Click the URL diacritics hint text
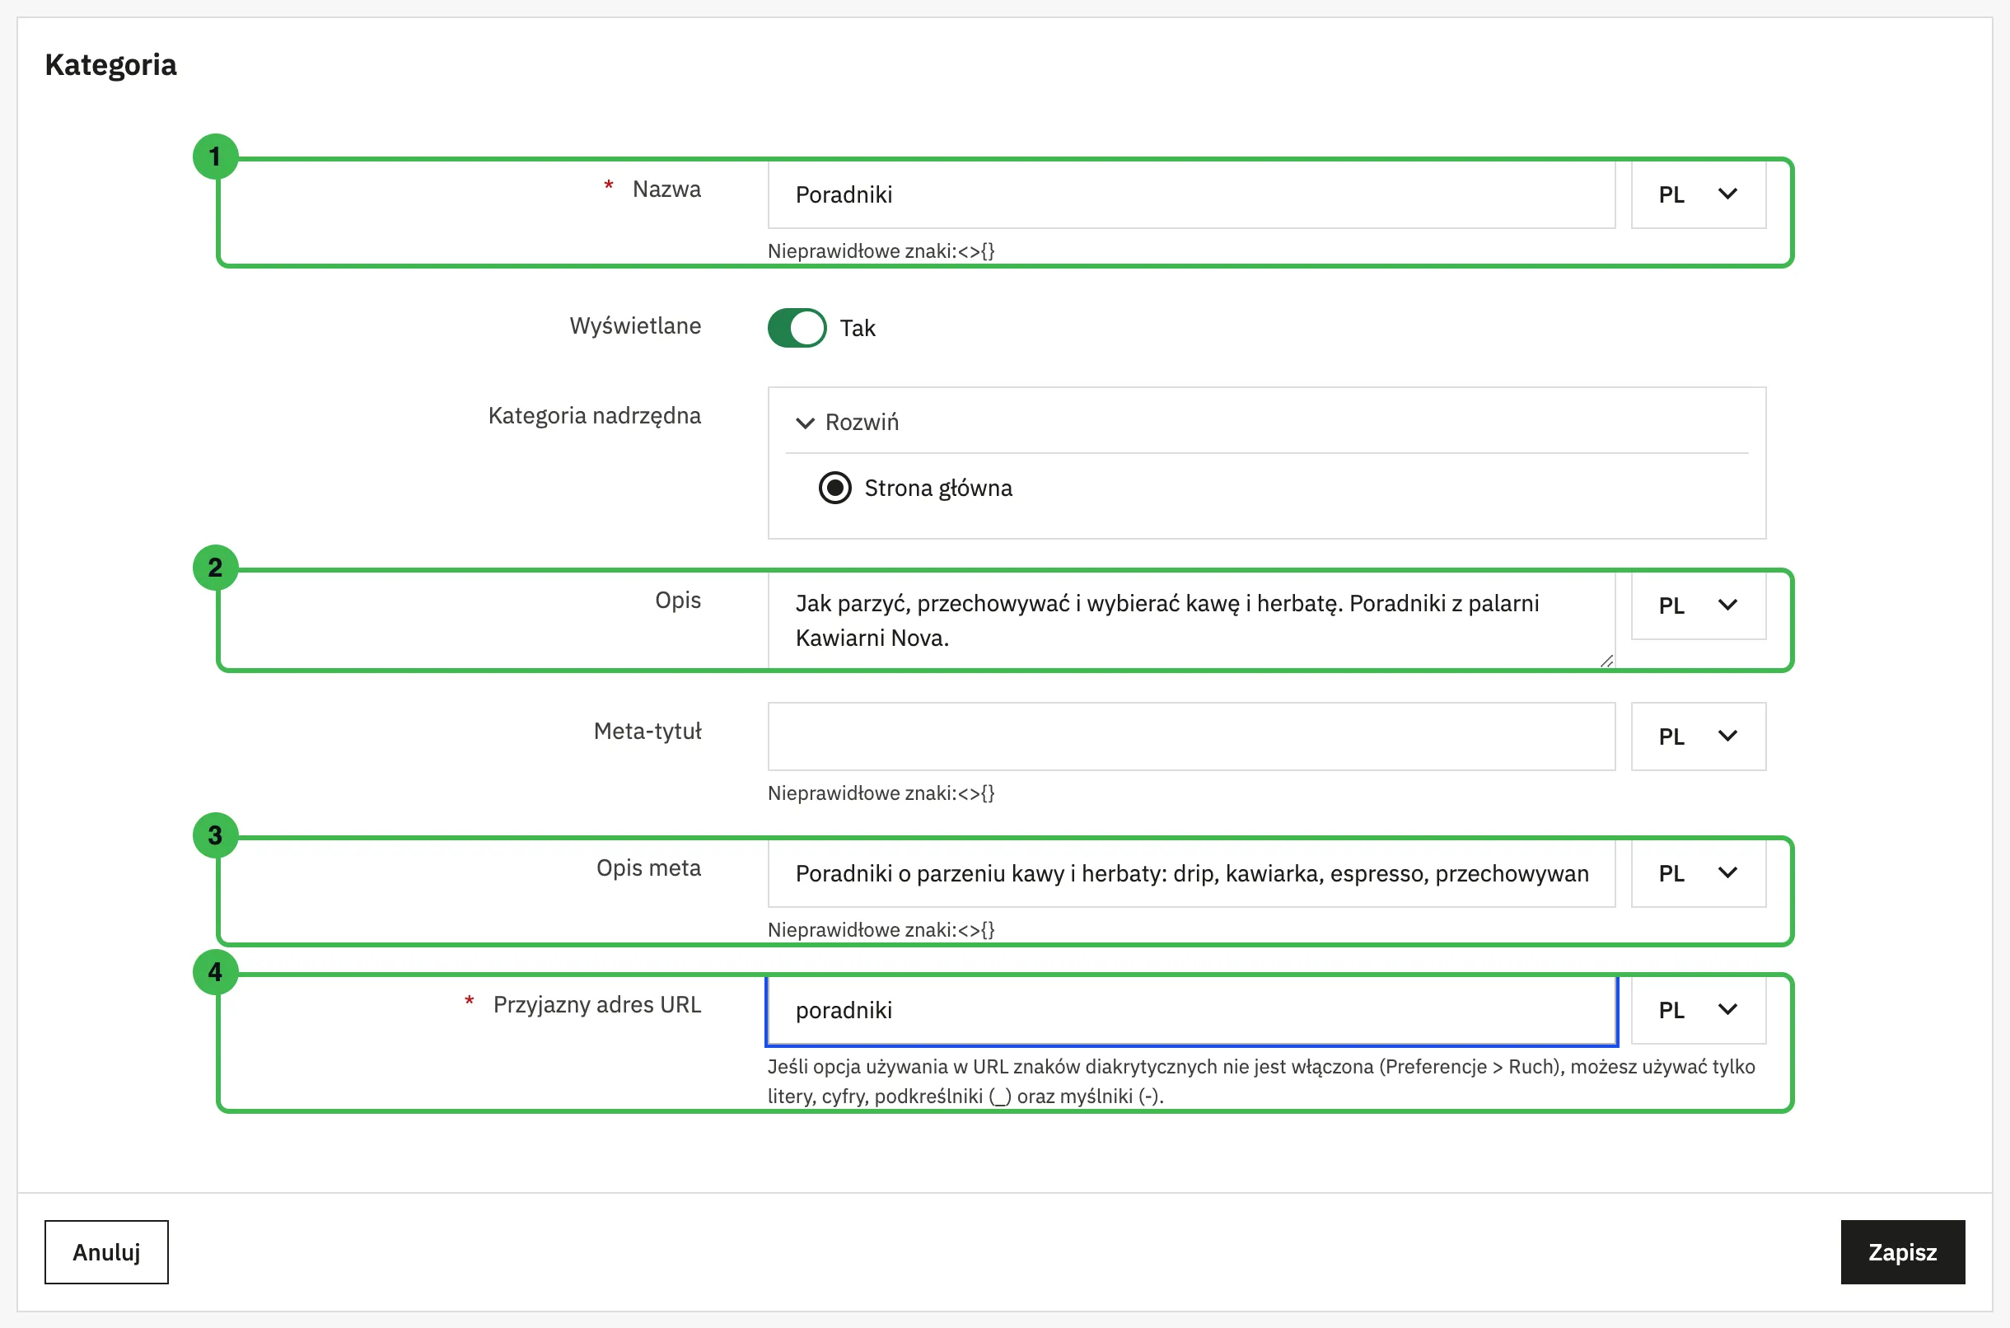The width and height of the screenshot is (2010, 1328). click(x=1260, y=1082)
